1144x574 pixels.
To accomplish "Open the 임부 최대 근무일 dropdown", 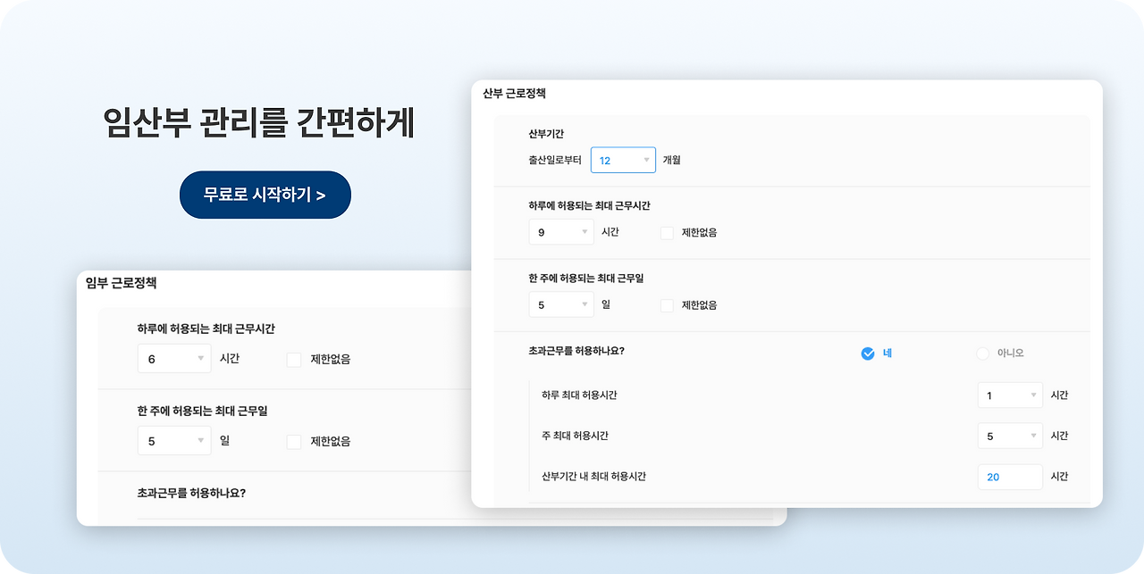I will point(174,440).
